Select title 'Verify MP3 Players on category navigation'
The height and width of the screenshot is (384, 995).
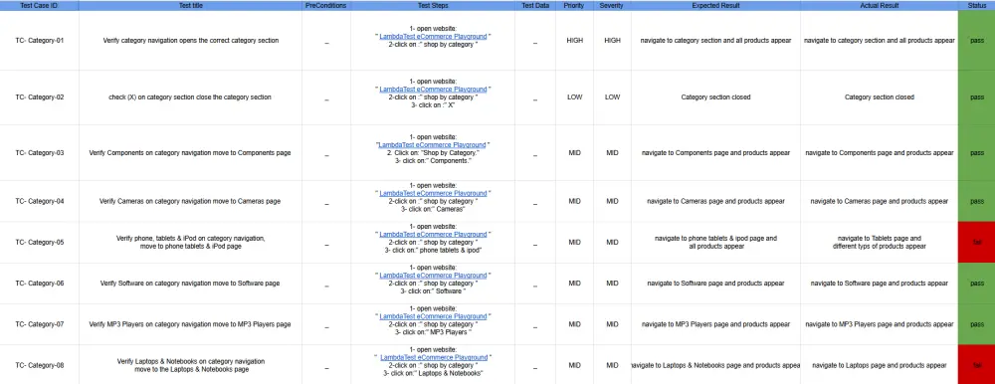pos(190,324)
